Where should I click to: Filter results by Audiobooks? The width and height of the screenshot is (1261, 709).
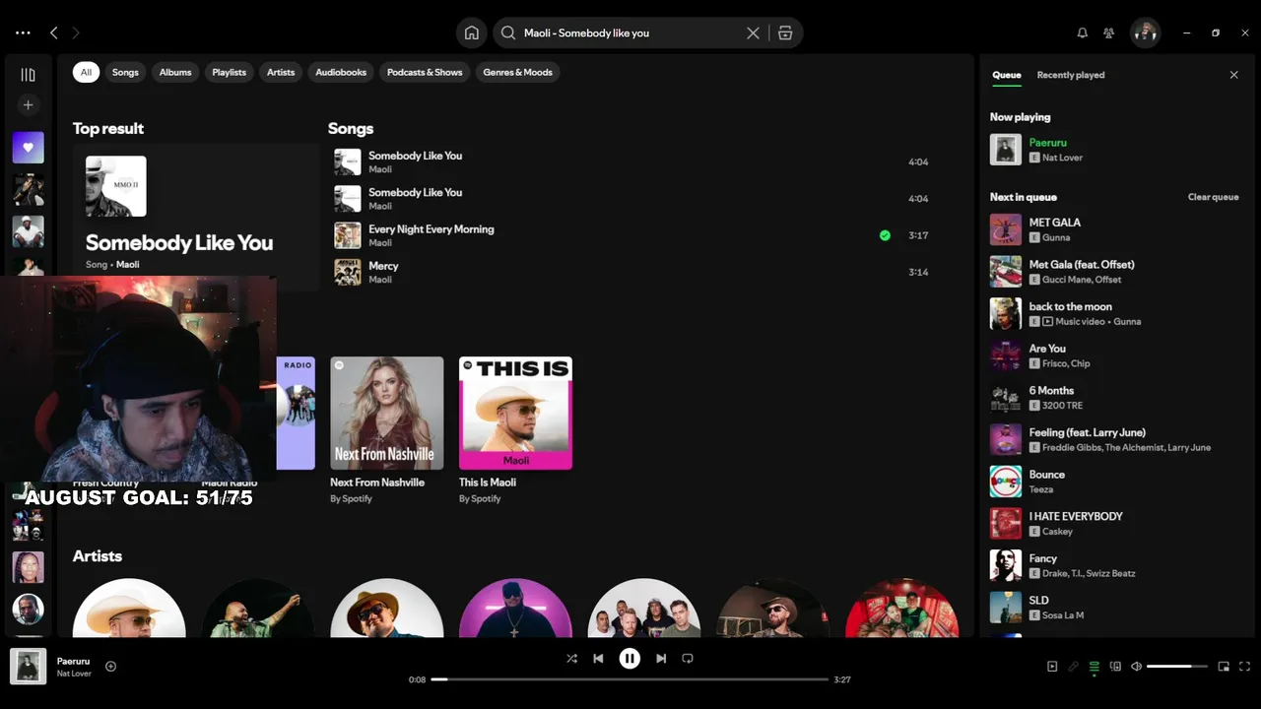click(341, 72)
